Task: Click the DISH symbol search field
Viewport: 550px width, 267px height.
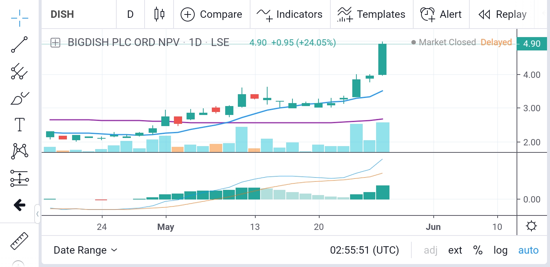Action: [78, 14]
